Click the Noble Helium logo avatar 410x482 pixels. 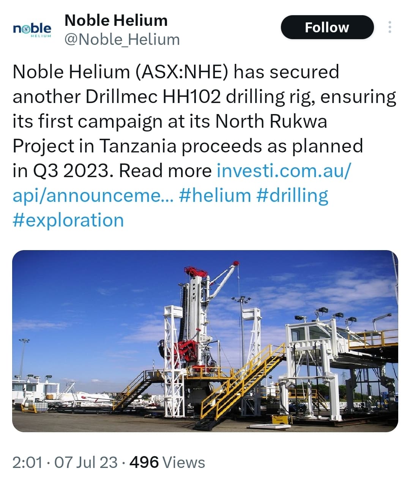(32, 29)
